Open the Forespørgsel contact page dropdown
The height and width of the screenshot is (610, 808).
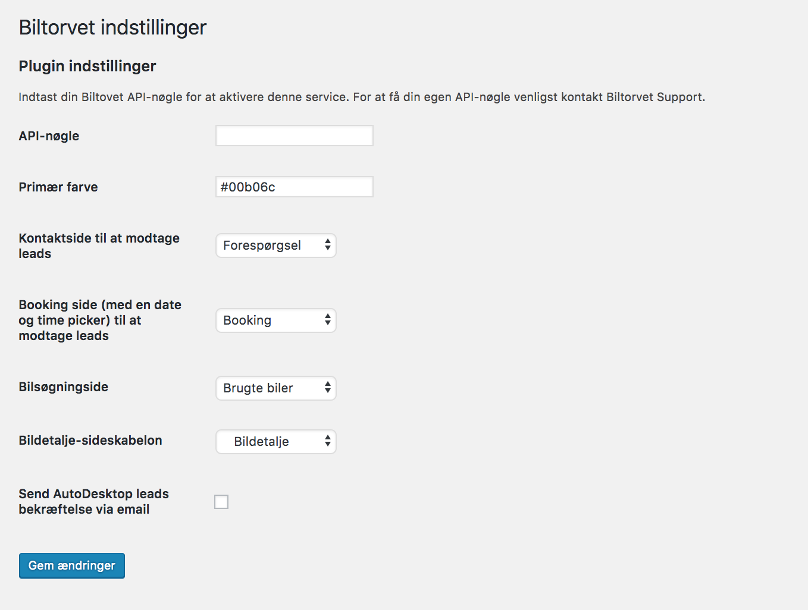click(x=276, y=246)
